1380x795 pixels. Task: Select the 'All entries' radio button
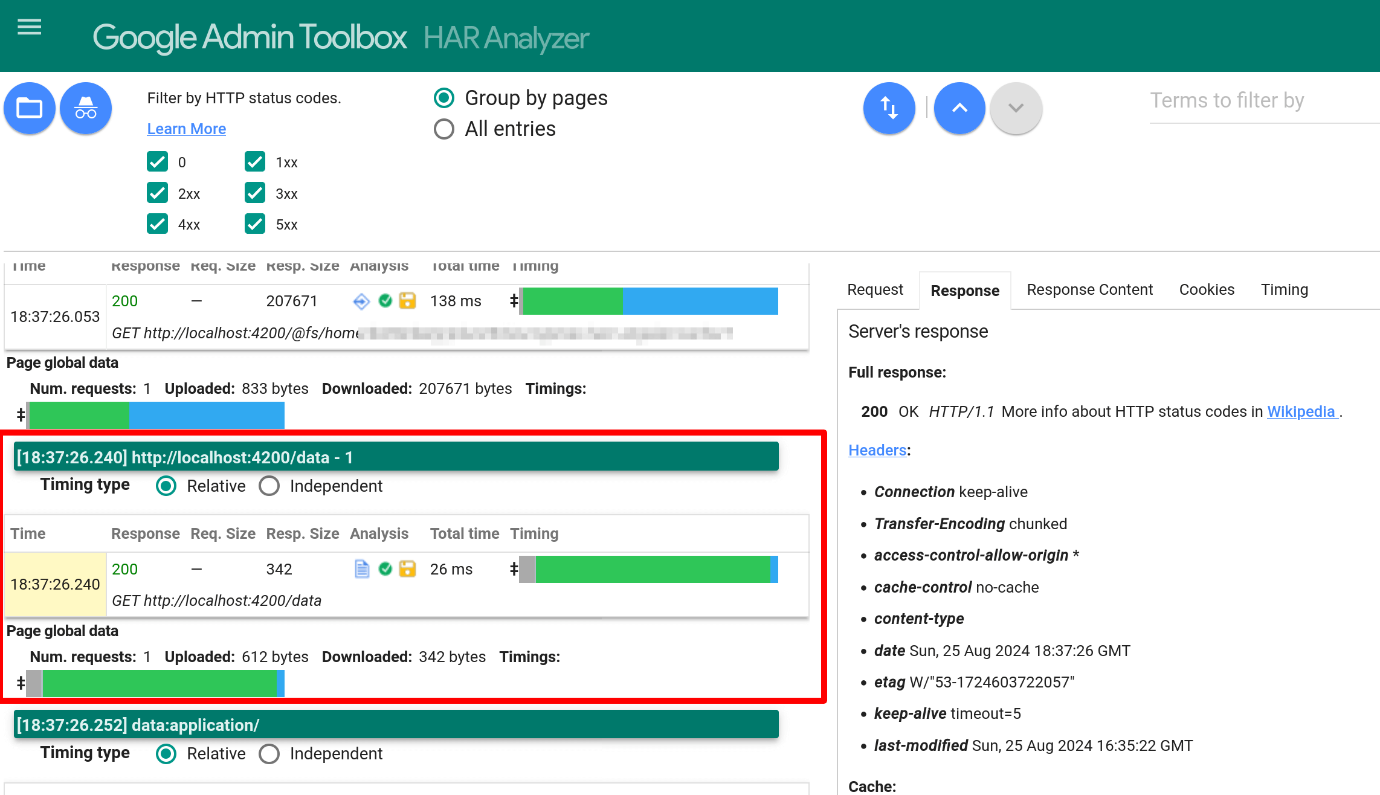click(443, 129)
